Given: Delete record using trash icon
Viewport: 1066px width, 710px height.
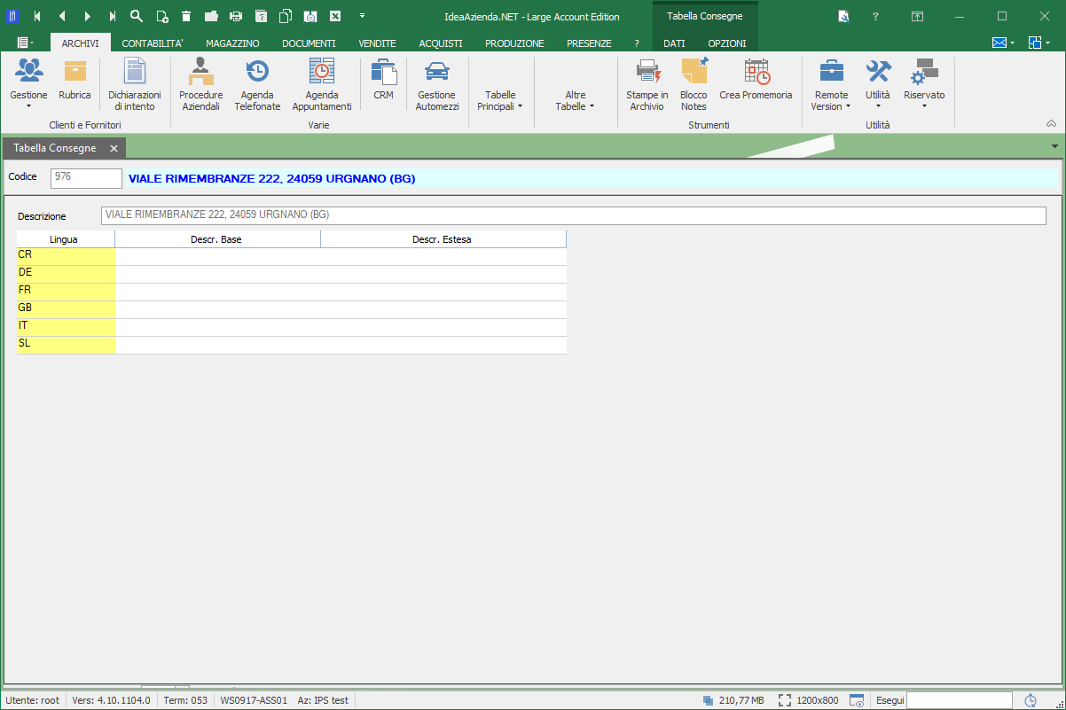Looking at the screenshot, I should 186,16.
